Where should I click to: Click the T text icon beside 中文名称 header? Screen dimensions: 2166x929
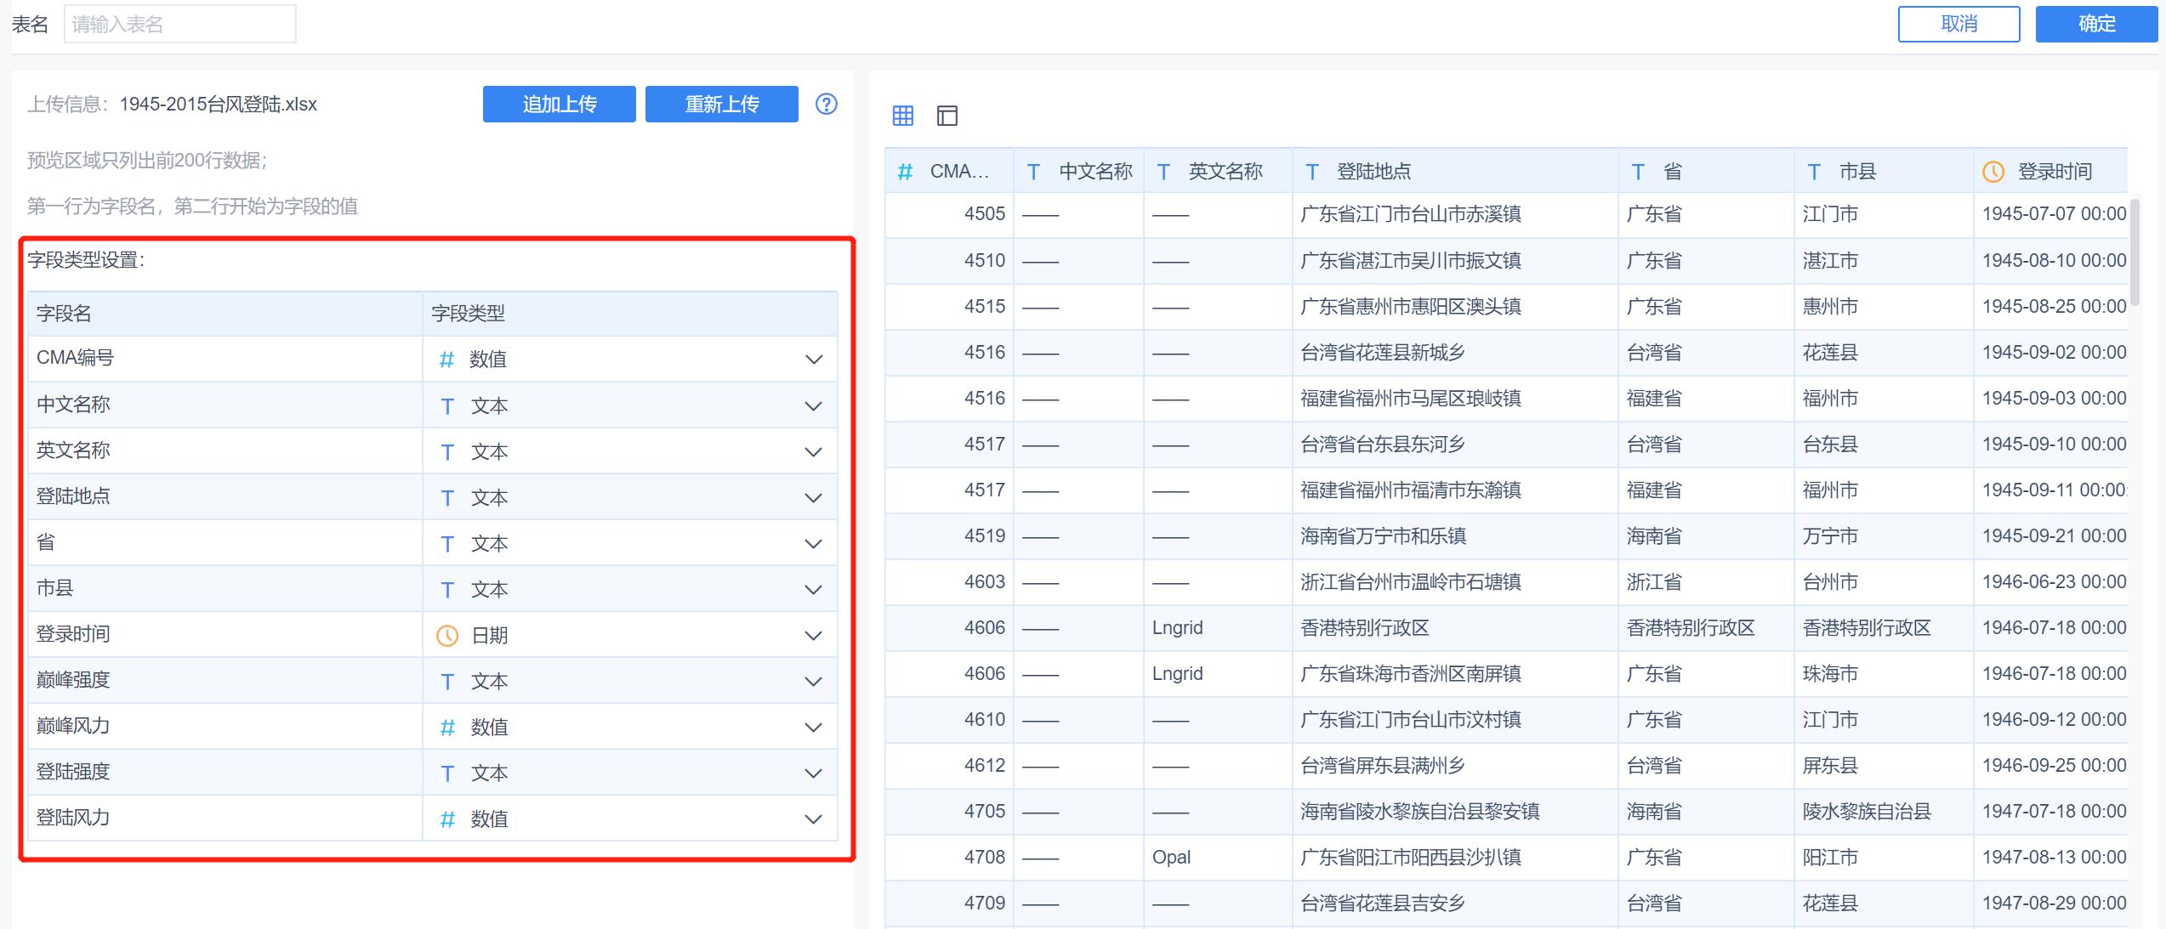(1033, 171)
